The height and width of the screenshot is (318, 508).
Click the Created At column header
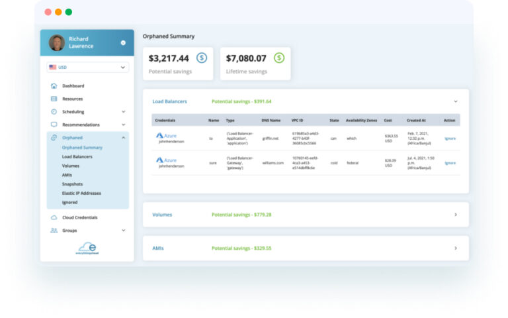[416, 121]
